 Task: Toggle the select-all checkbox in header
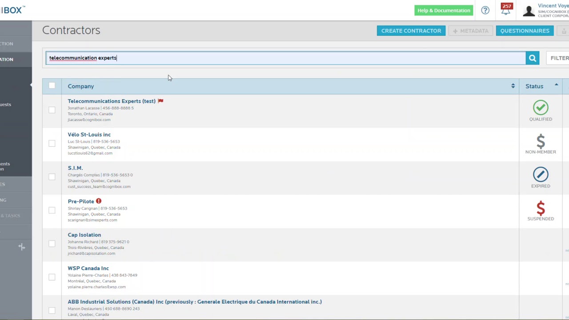[52, 86]
